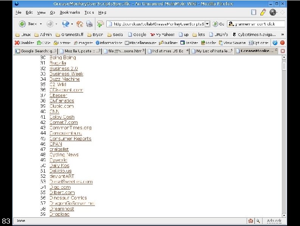Click the Adblock status bar item
Viewport: 300px width, 226px height.
tap(274, 221)
